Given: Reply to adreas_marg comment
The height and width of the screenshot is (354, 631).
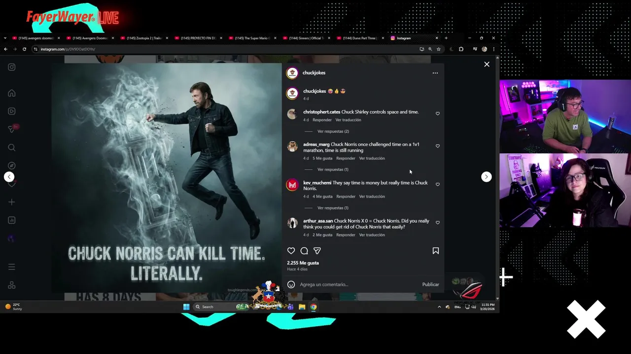Looking at the screenshot, I should point(346,158).
